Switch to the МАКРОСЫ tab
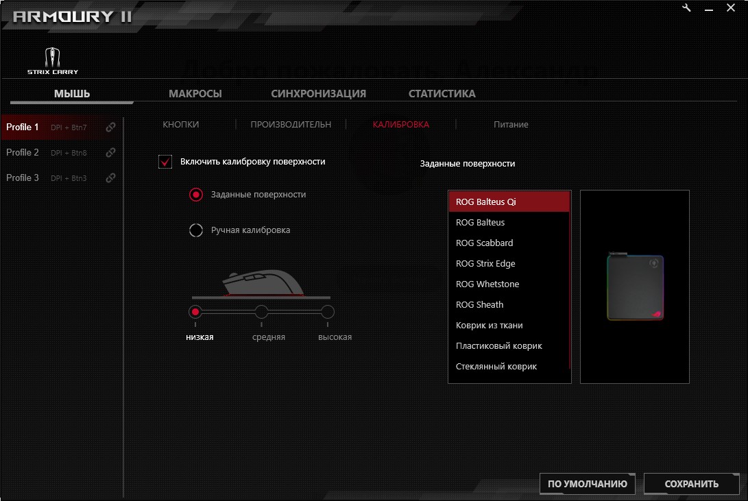This screenshot has width=748, height=501. [x=195, y=94]
